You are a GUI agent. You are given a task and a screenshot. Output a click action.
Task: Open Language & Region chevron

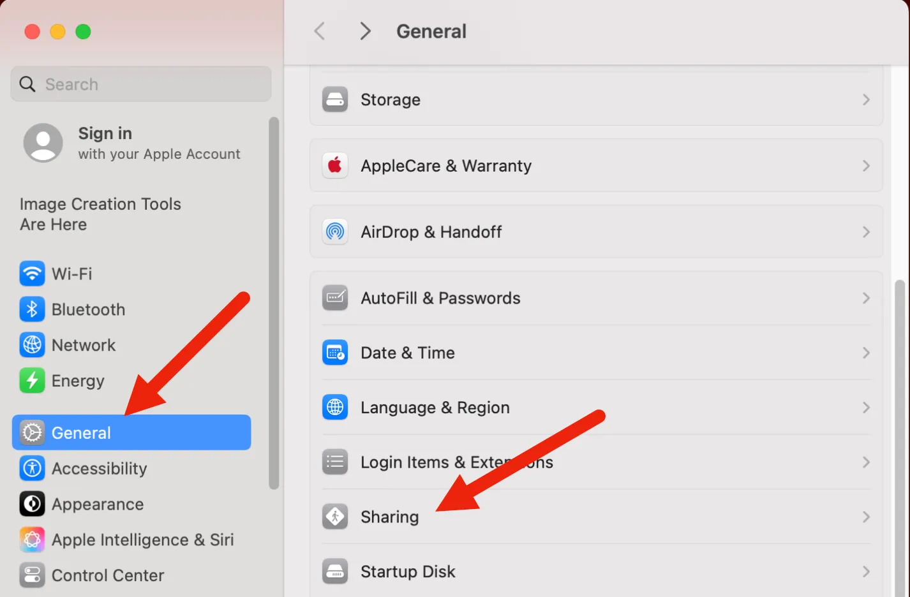(866, 407)
